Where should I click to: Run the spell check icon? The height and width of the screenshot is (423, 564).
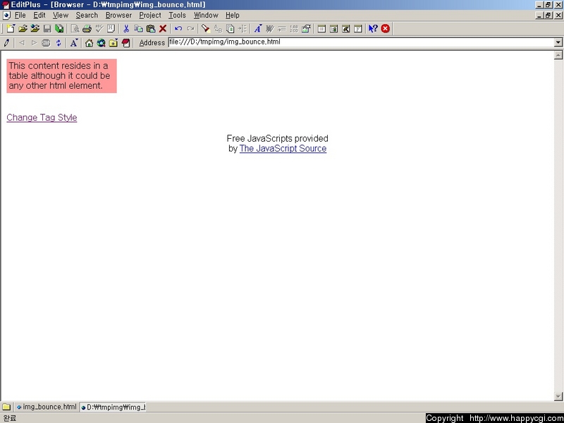click(x=99, y=29)
